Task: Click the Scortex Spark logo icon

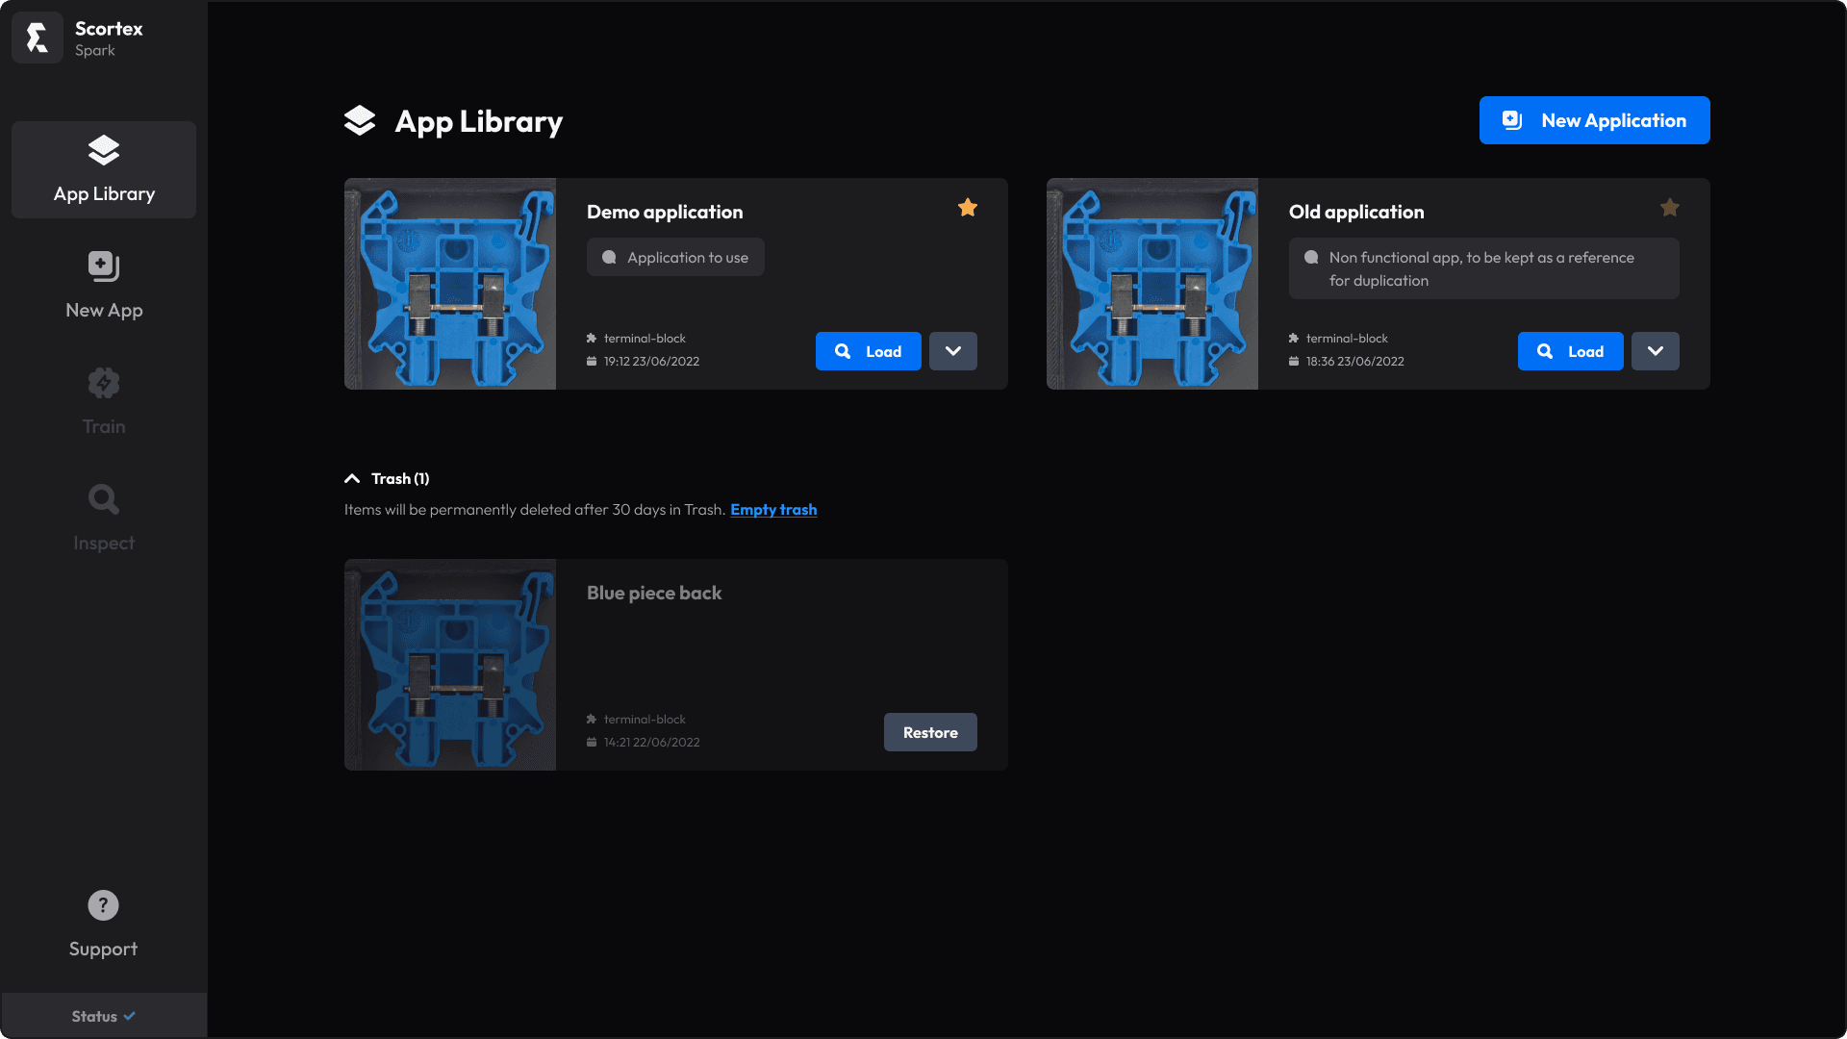Action: 37,38
